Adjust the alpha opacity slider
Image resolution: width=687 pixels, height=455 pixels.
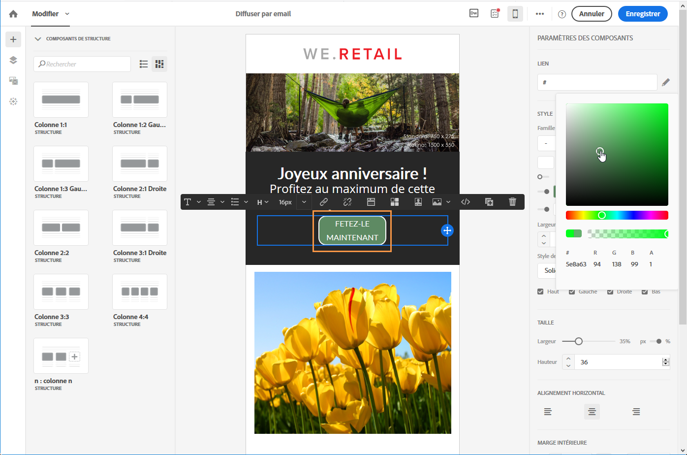628,233
